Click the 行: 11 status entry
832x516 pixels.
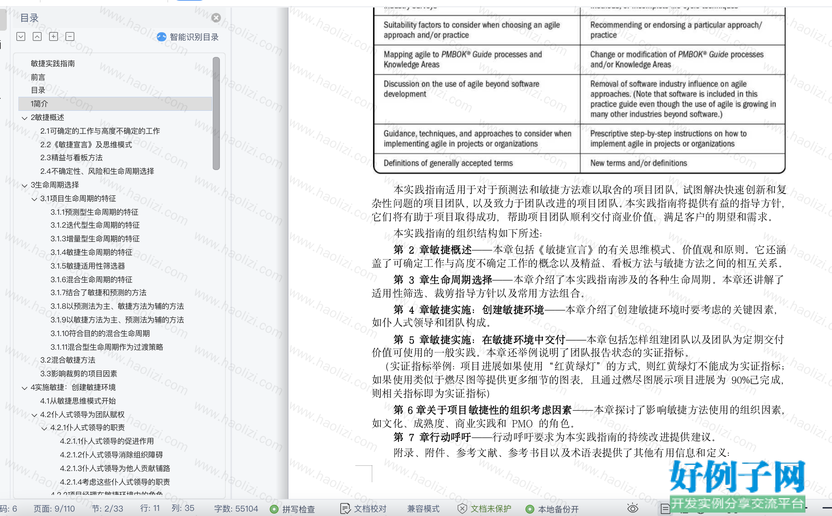coord(150,508)
